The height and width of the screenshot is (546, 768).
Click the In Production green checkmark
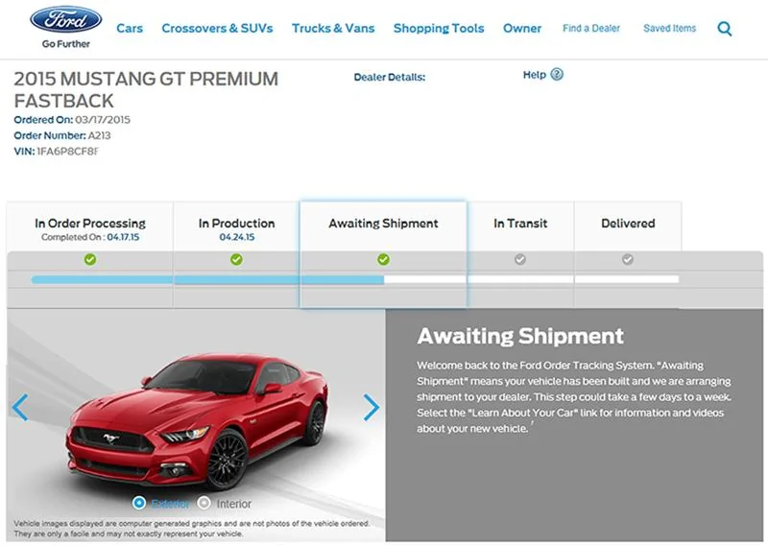pyautogui.click(x=236, y=259)
